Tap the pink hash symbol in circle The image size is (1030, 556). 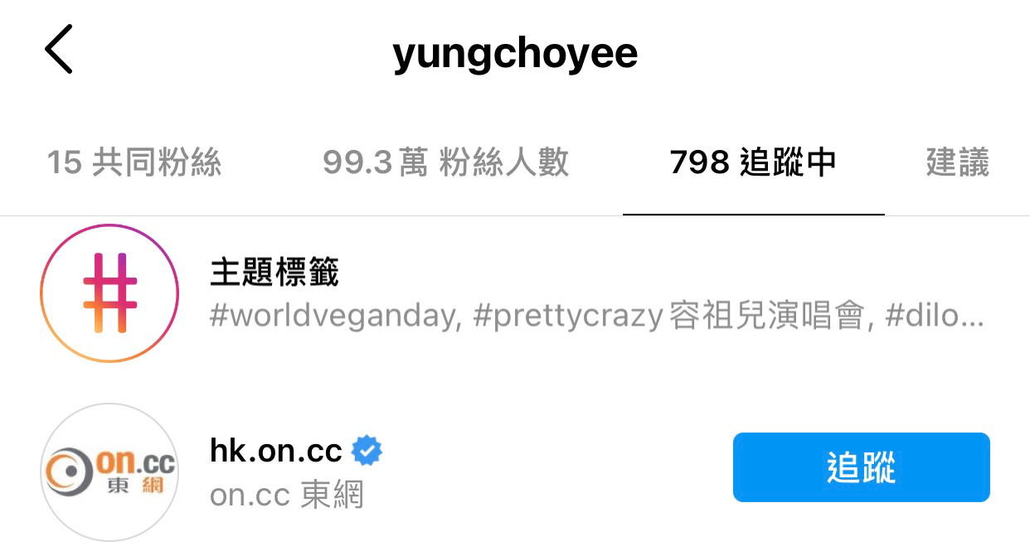click(x=109, y=293)
